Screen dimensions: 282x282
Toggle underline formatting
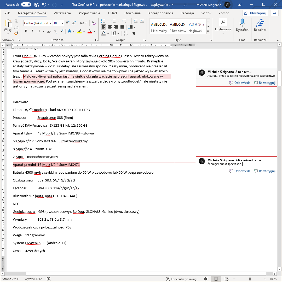38,31
